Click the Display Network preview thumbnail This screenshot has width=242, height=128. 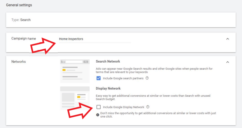click(x=75, y=98)
